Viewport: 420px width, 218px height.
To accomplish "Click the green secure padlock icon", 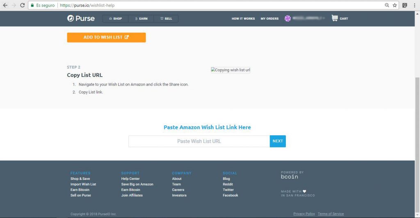I will pyautogui.click(x=32, y=5).
